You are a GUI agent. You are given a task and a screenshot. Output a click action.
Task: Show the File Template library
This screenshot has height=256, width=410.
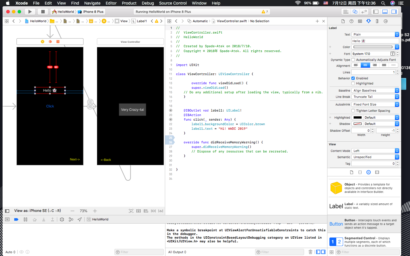point(352,172)
